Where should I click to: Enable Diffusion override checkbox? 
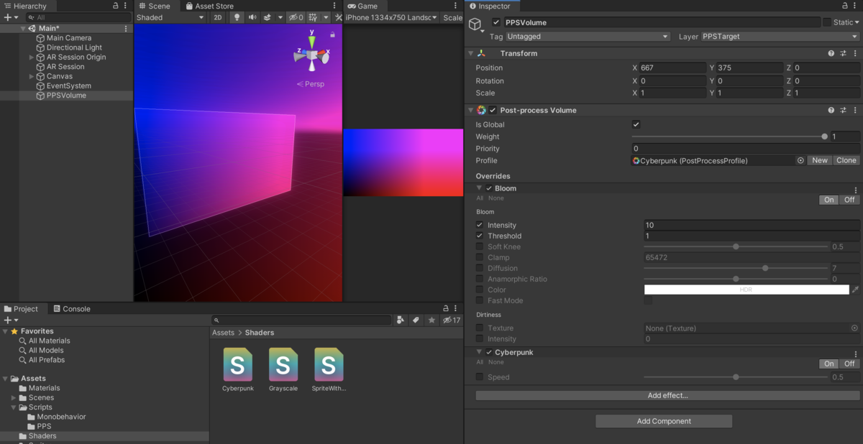(480, 268)
